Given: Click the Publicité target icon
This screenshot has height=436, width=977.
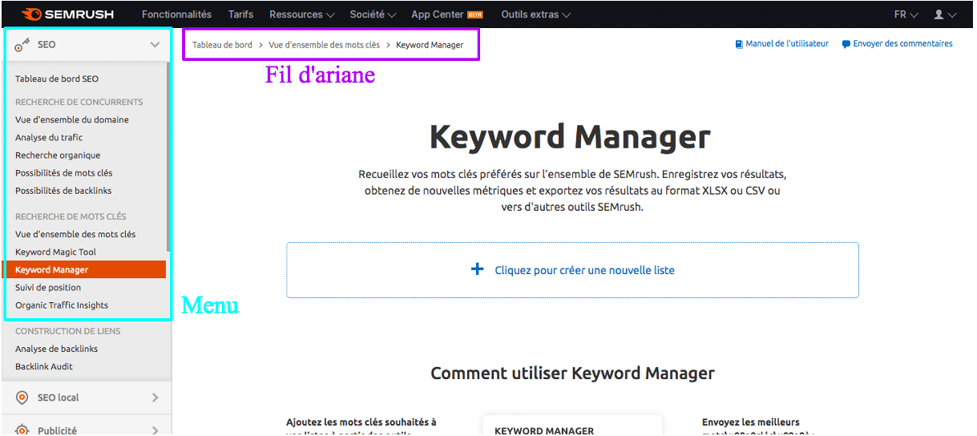Looking at the screenshot, I should pyautogui.click(x=22, y=430).
